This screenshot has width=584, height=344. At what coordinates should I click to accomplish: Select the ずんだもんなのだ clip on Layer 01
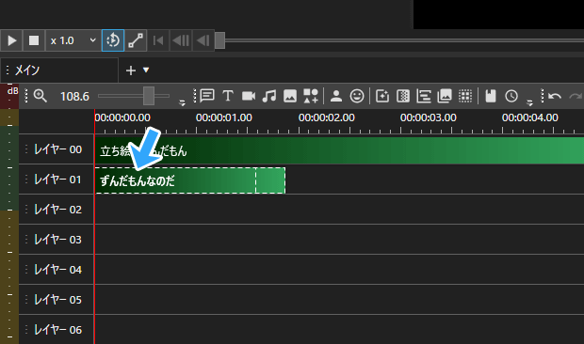[x=190, y=180]
